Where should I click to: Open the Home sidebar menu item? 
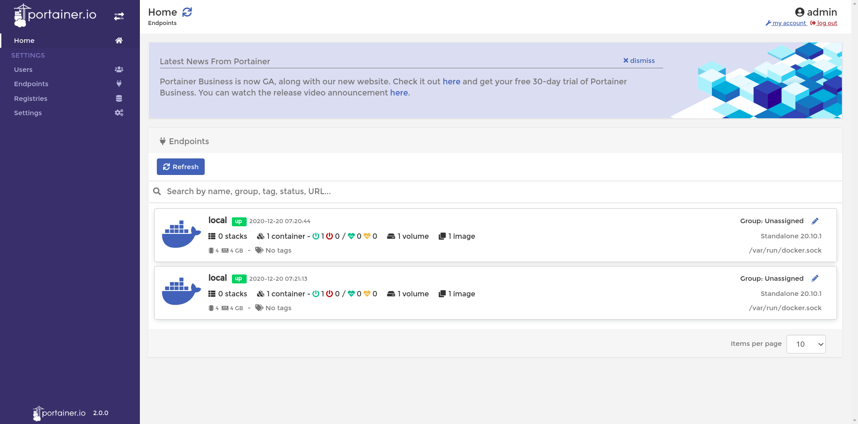(x=24, y=41)
